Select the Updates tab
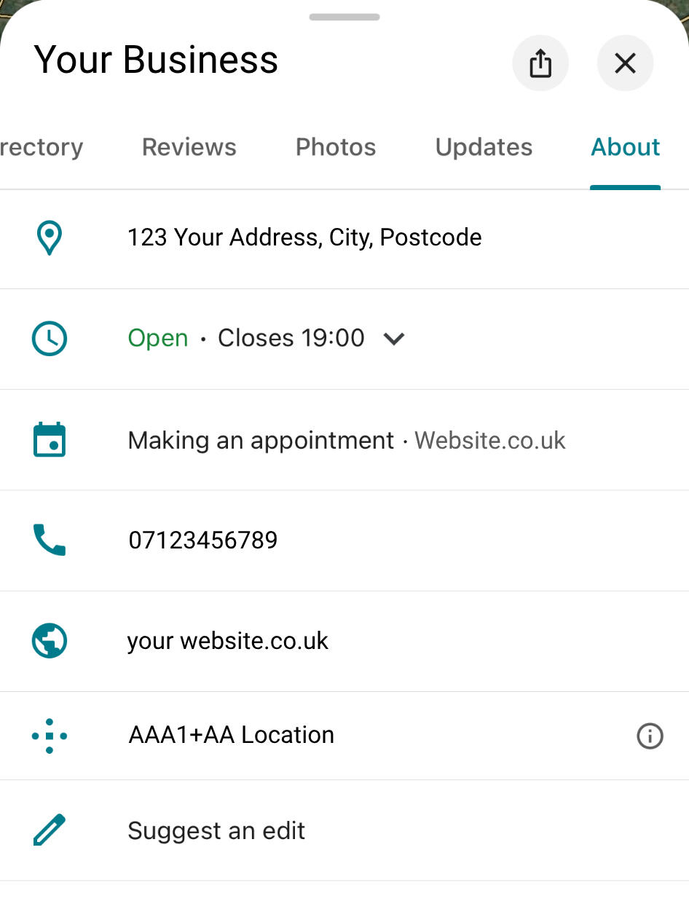 pyautogui.click(x=484, y=147)
